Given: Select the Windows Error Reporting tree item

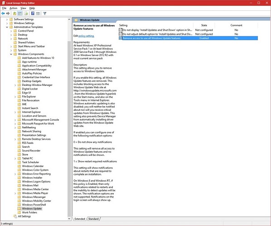Looking at the screenshot, I should [x=36, y=174].
